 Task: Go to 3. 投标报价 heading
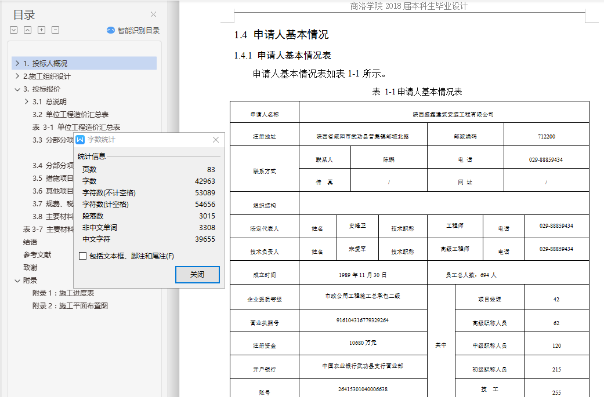(42, 89)
